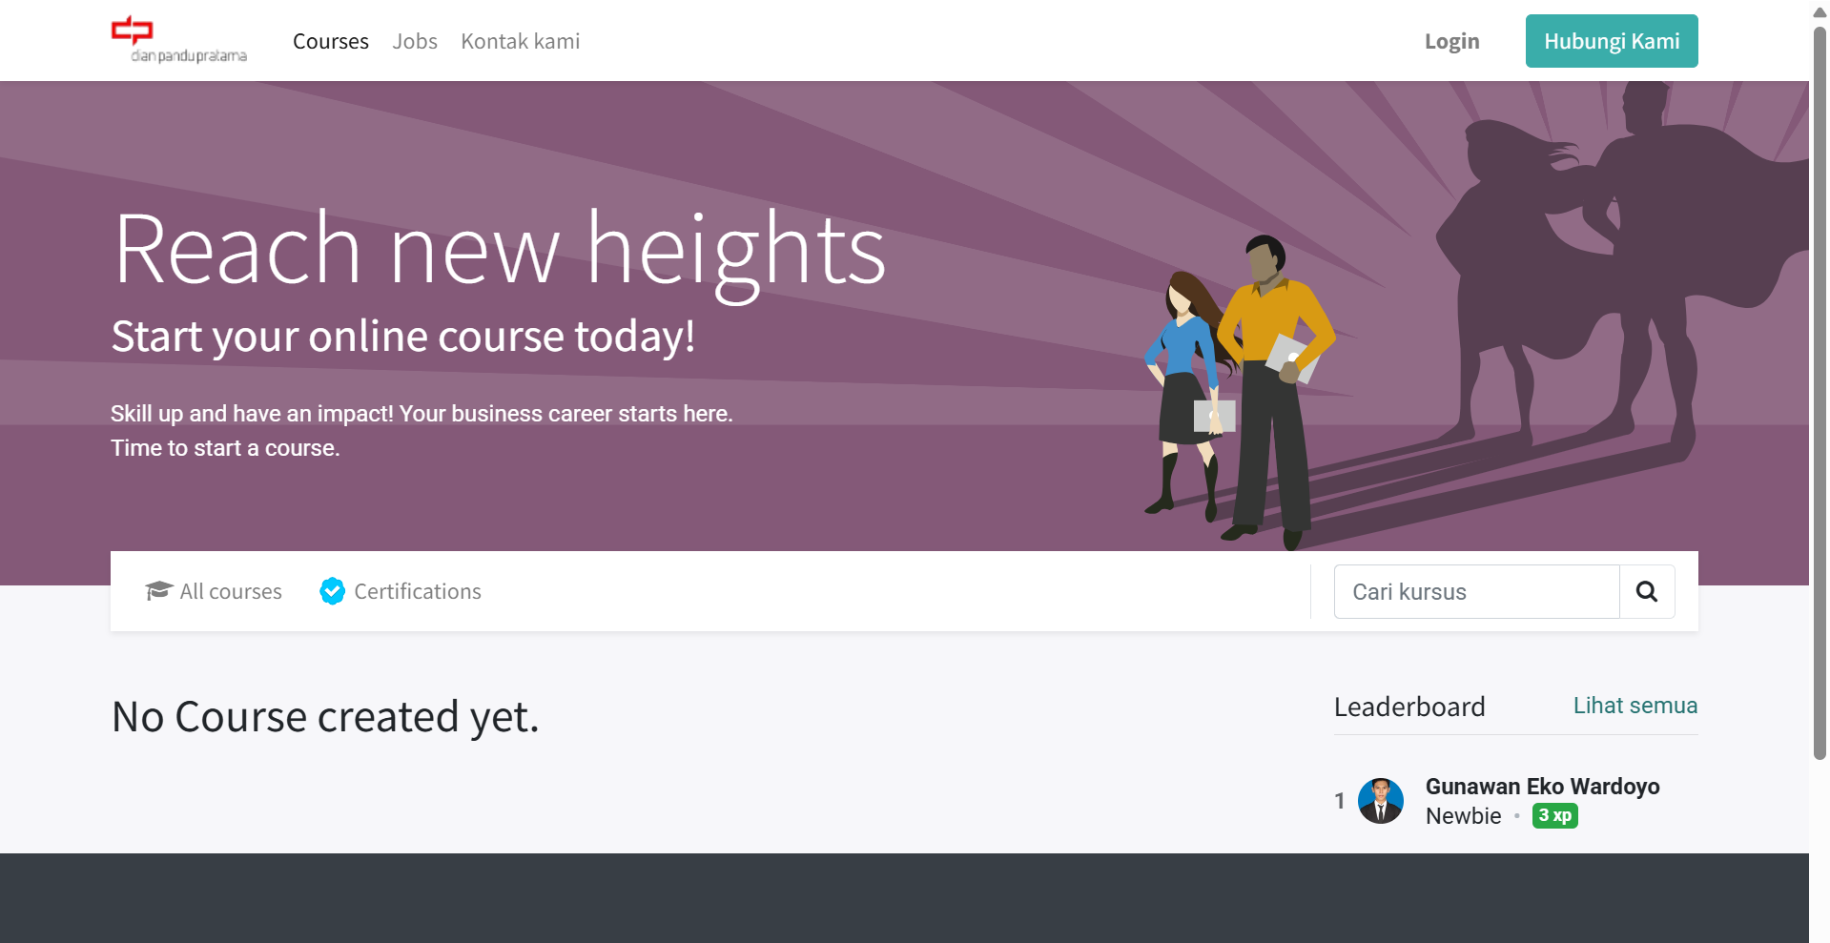This screenshot has width=1830, height=943.
Task: Click the scrollbar up arrow
Action: pos(1820,12)
